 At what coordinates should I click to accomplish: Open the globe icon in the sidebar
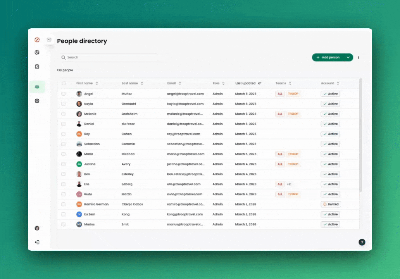37,53
